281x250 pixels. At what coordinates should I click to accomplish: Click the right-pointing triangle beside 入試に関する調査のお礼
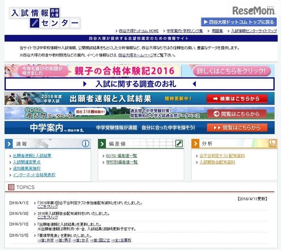pyautogui.click(x=85, y=84)
